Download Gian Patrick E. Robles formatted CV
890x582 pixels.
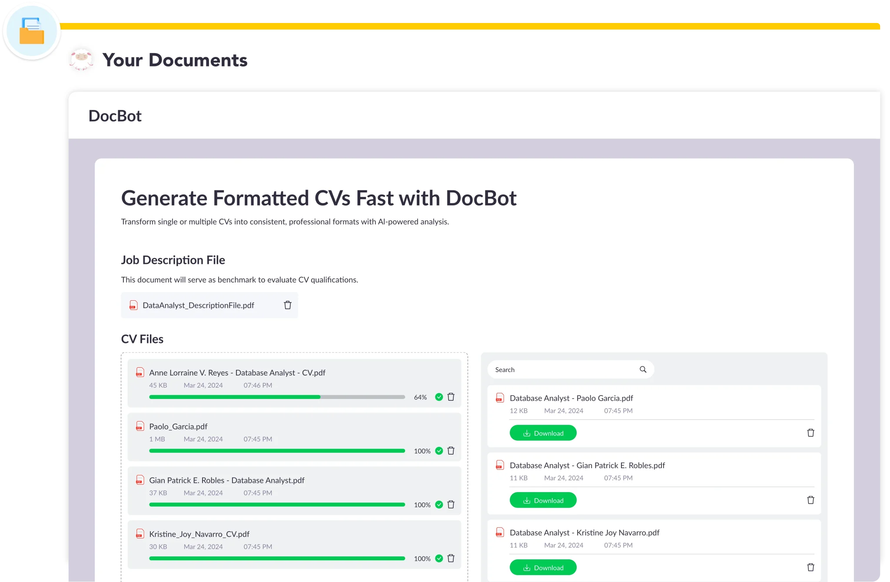(543, 500)
